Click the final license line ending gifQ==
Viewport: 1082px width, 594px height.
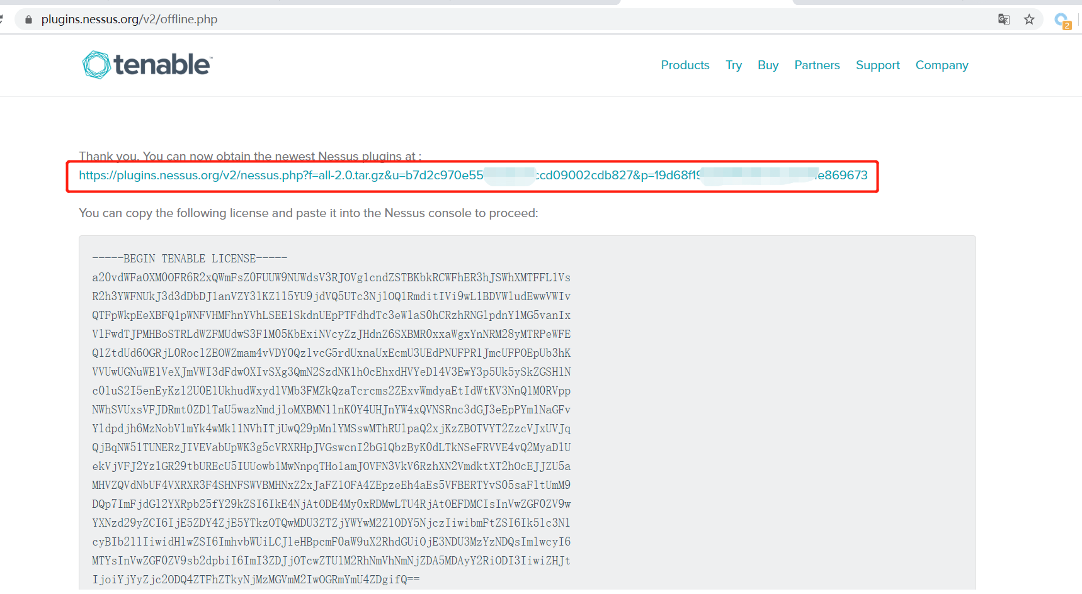[256, 580]
